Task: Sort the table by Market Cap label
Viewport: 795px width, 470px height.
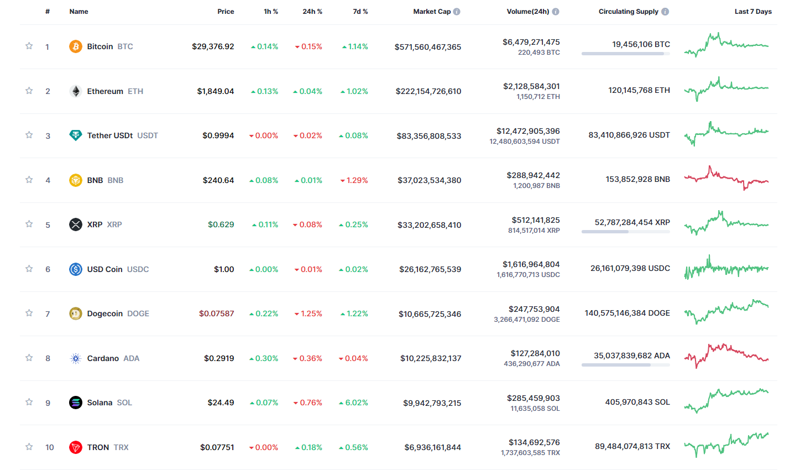Action: (x=432, y=12)
